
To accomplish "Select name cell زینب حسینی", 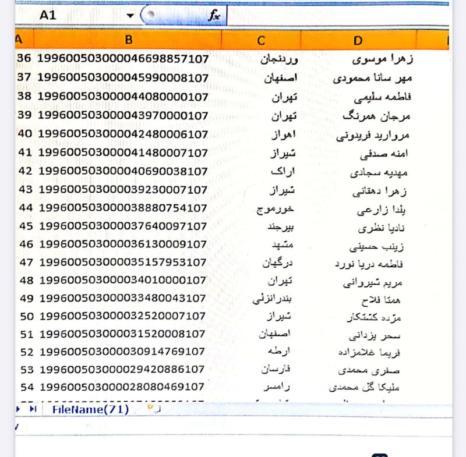I will coord(376,247).
